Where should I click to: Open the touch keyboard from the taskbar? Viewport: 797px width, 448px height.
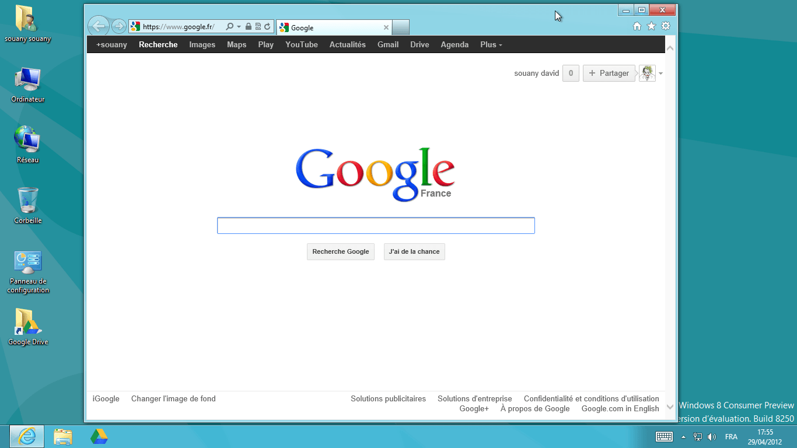tap(665, 436)
